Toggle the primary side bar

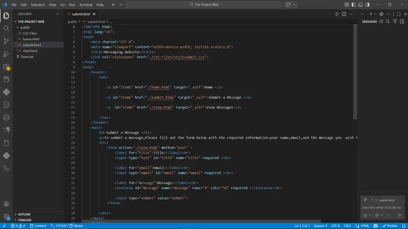coord(354,4)
